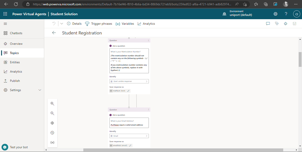Click the canvas compass navigation icon
The image size is (302, 152).
pos(52,132)
